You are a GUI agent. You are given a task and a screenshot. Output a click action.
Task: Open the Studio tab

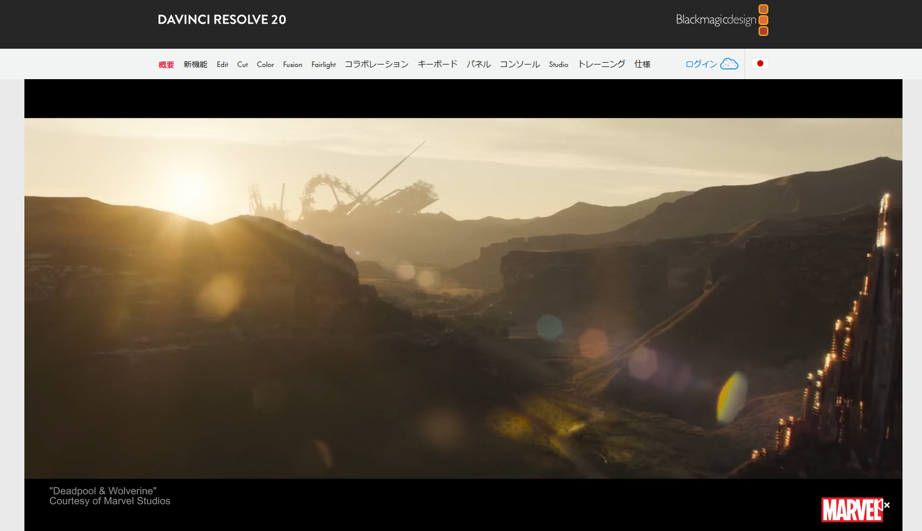(559, 65)
